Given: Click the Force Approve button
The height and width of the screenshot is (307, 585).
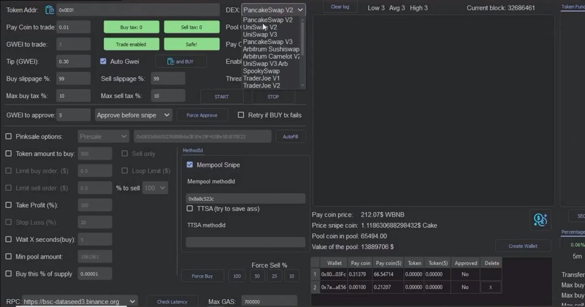Looking at the screenshot, I should (202, 115).
